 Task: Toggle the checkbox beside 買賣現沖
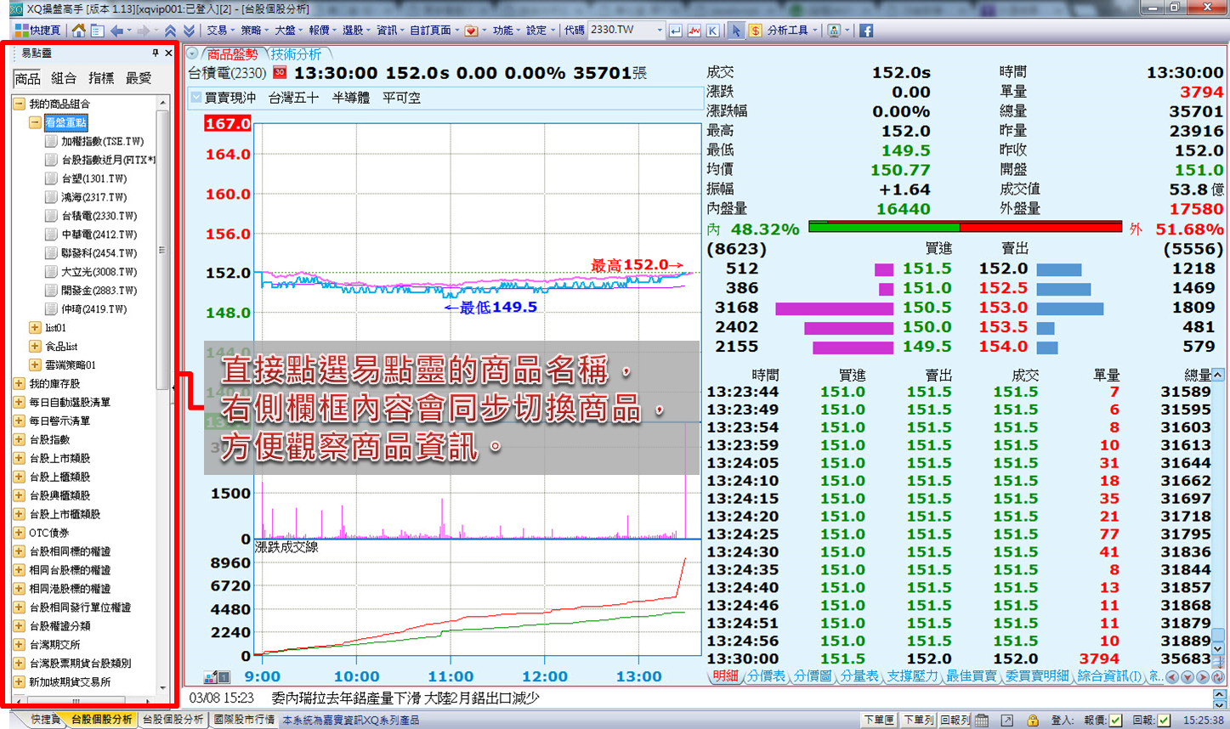196,98
